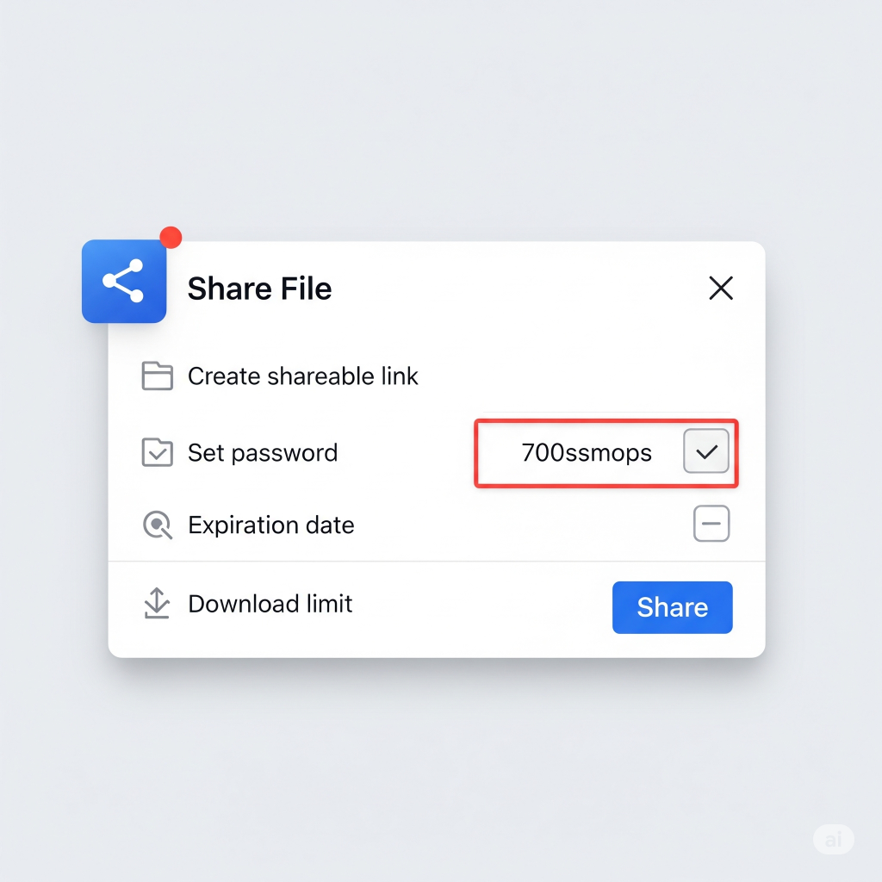Image resolution: width=882 pixels, height=882 pixels.
Task: Select the Download limit option
Action: coord(270,604)
